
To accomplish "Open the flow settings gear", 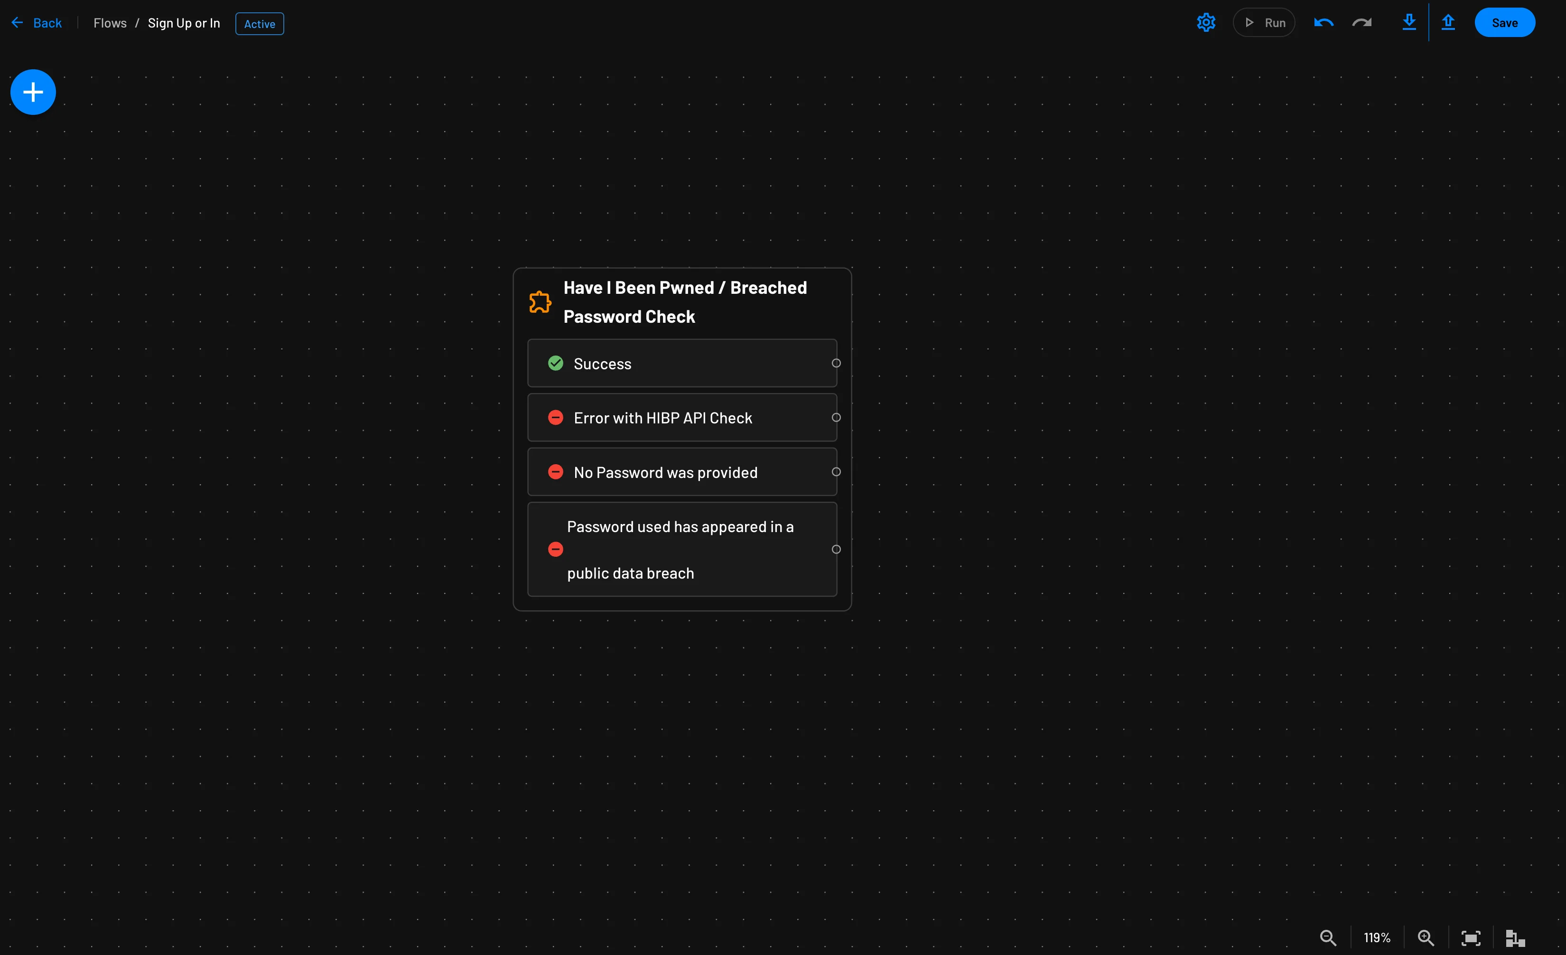I will (1206, 22).
